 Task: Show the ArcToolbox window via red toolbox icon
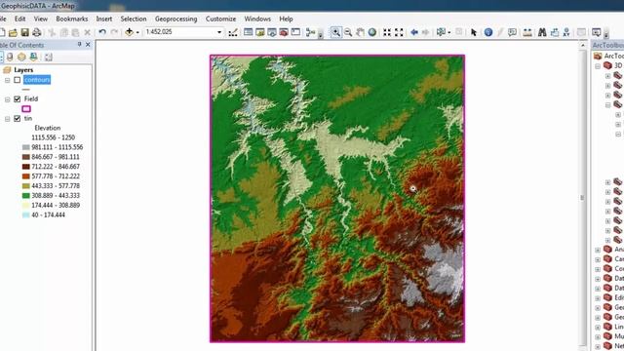click(x=284, y=32)
